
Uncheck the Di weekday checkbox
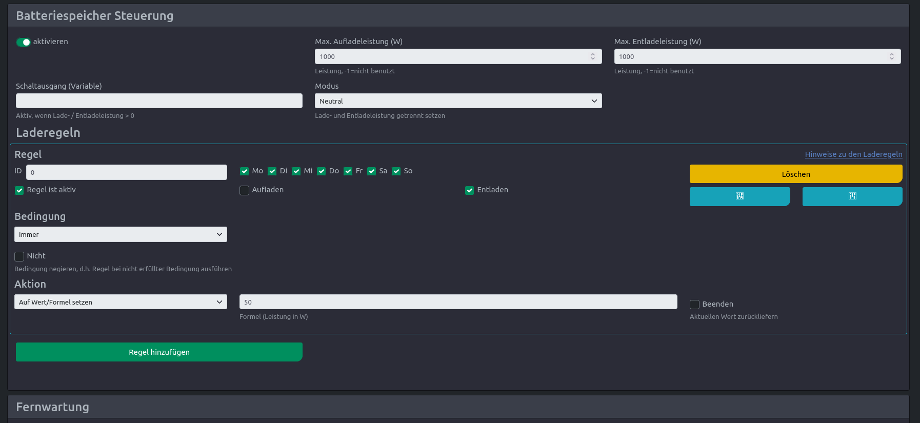(x=272, y=171)
